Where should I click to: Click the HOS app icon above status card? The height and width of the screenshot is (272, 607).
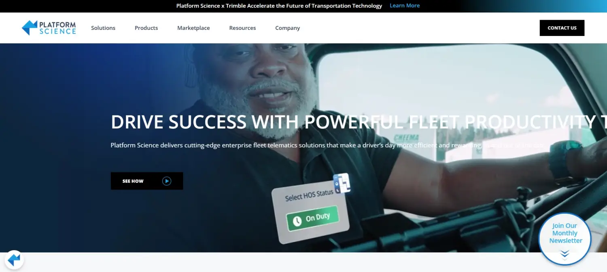pyautogui.click(x=342, y=183)
